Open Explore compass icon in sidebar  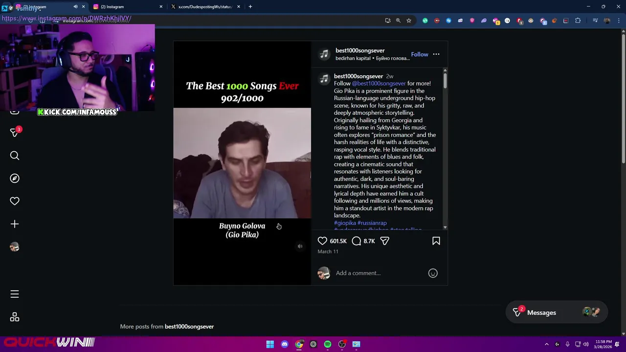click(x=15, y=178)
